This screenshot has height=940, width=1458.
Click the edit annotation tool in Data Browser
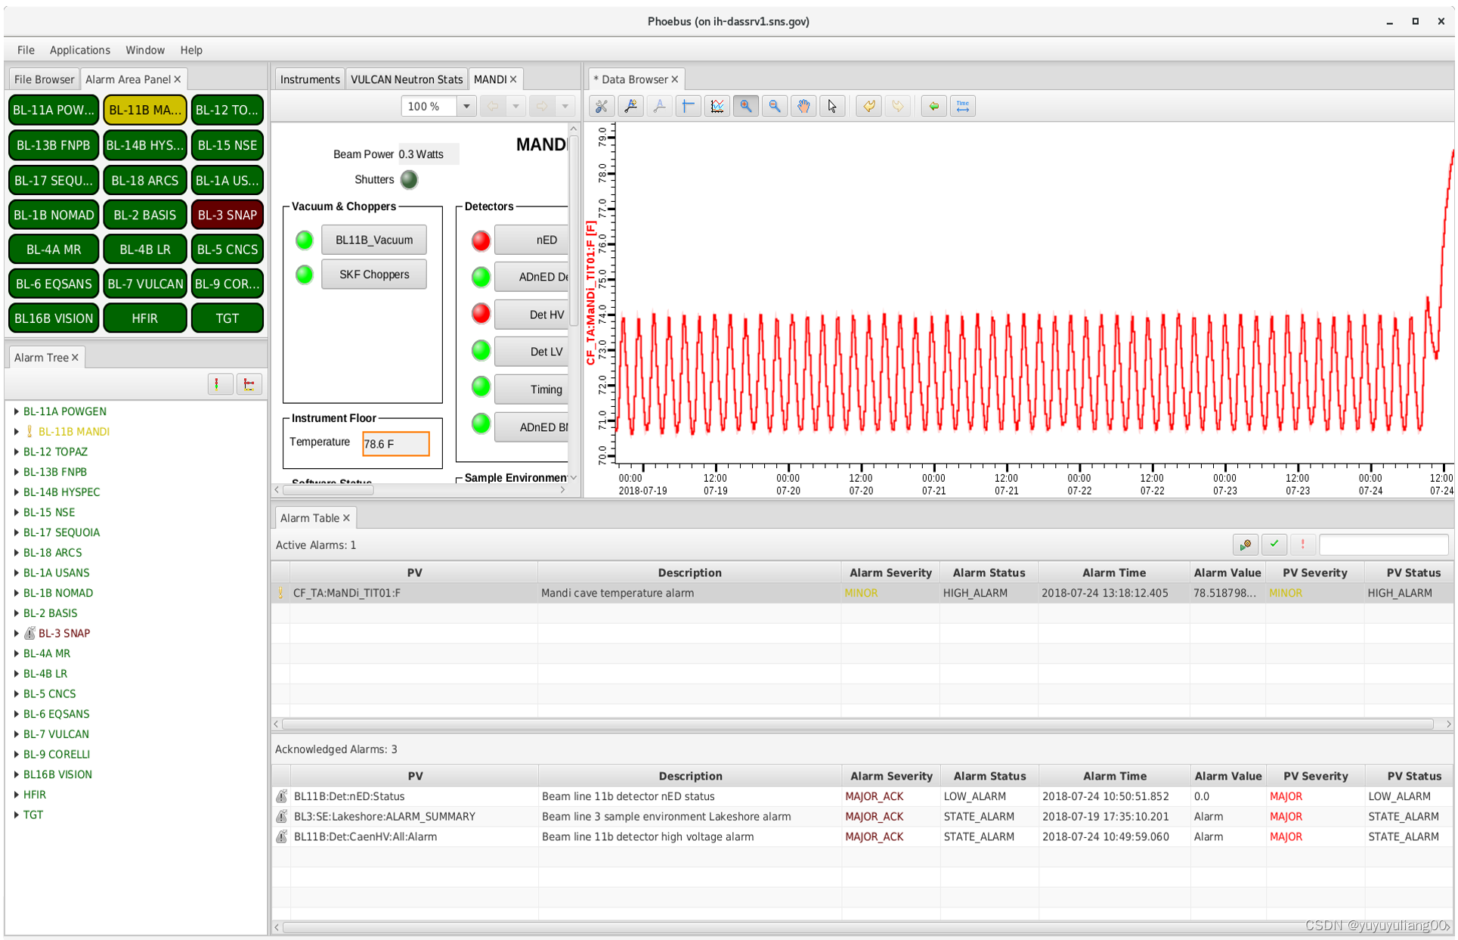[x=659, y=107]
